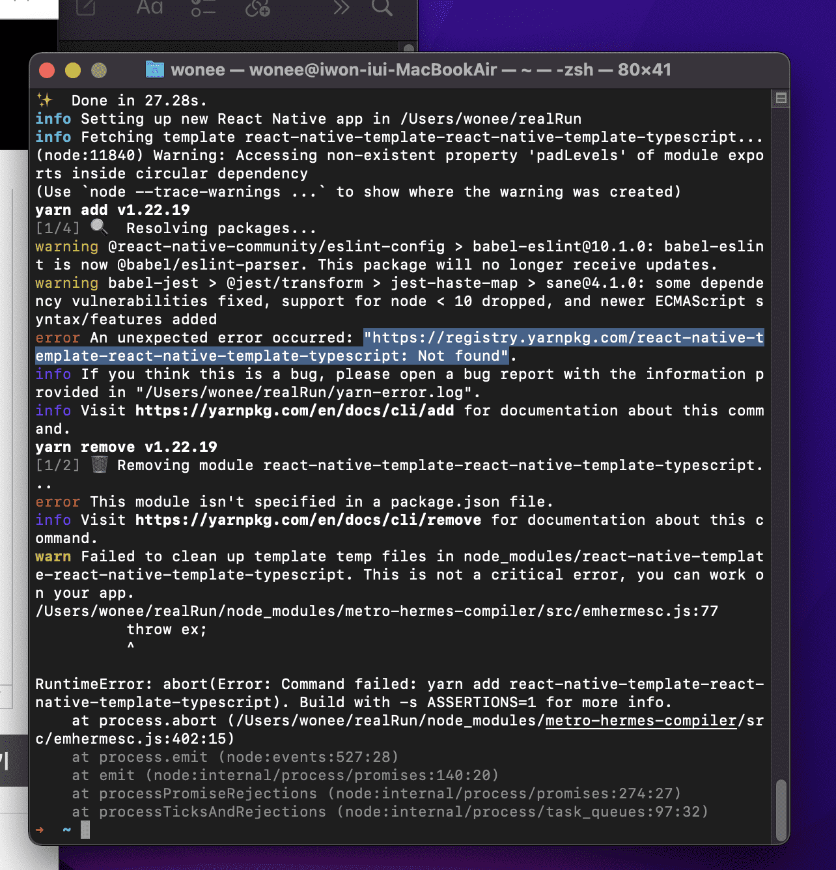Click the text "throw ex;"

(167, 630)
